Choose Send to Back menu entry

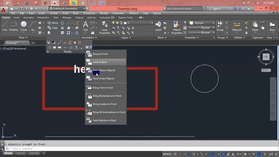[106, 62]
